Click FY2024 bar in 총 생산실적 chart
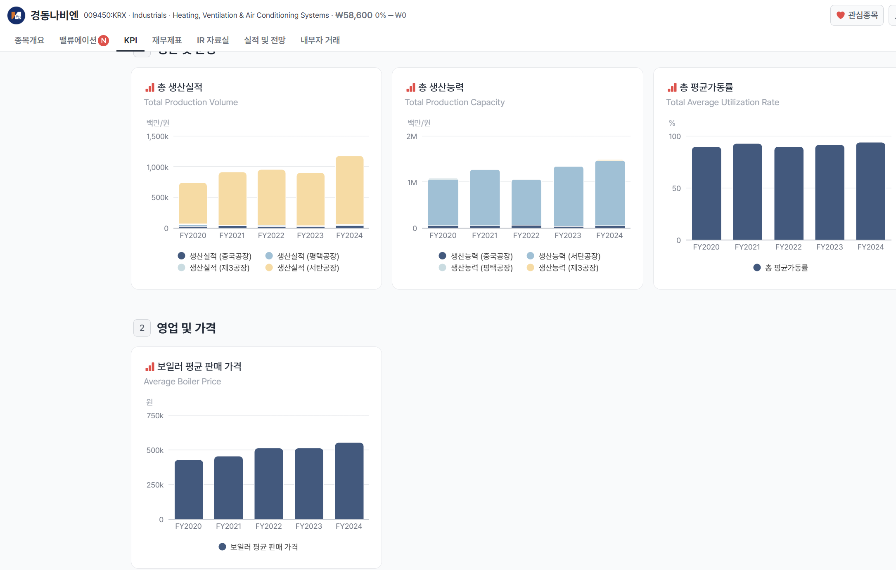Image resolution: width=896 pixels, height=570 pixels. coord(349,192)
